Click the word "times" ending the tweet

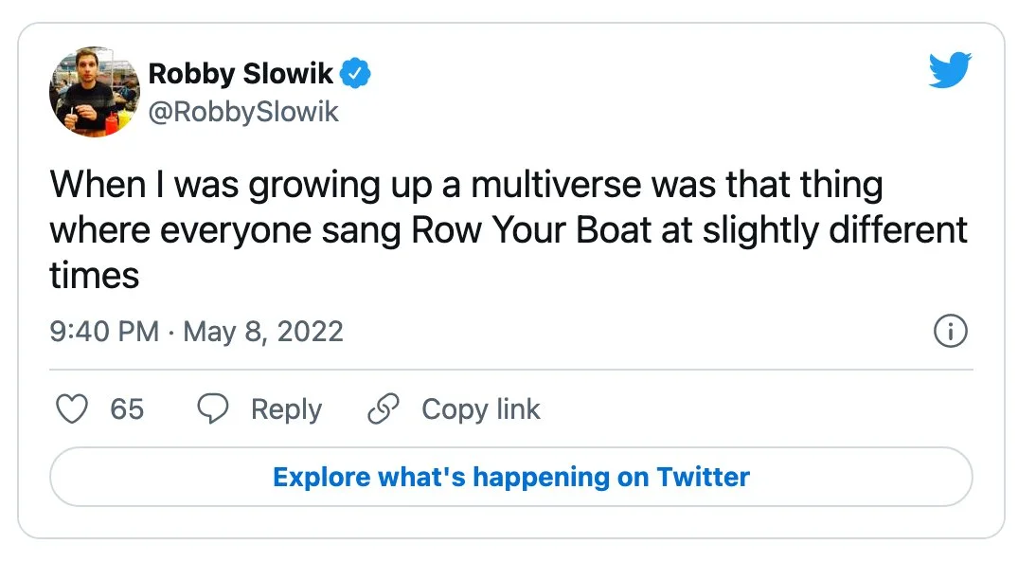[x=94, y=276]
